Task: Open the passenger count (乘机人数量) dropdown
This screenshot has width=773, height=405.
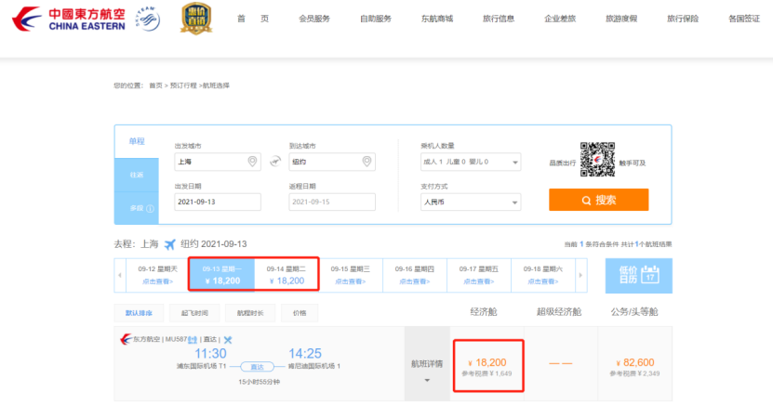Action: pos(471,163)
